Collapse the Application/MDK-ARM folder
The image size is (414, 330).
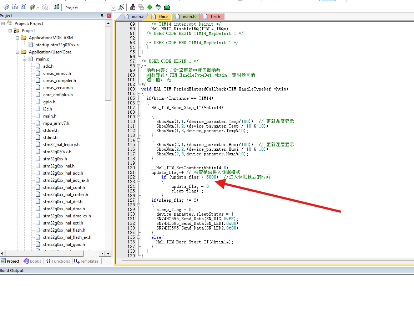pos(17,38)
